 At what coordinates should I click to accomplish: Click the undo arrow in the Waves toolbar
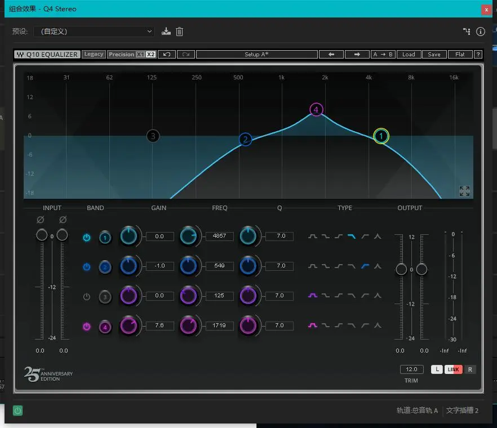pyautogui.click(x=167, y=55)
